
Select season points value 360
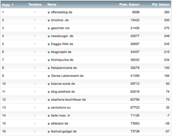[x=167, y=12]
